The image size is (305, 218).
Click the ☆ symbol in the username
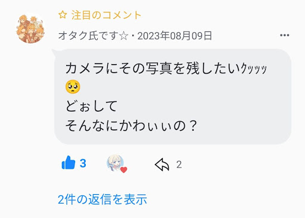(x=123, y=36)
